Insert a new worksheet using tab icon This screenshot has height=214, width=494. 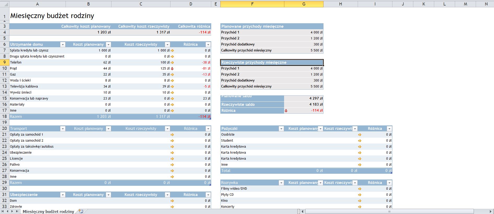tap(81, 211)
